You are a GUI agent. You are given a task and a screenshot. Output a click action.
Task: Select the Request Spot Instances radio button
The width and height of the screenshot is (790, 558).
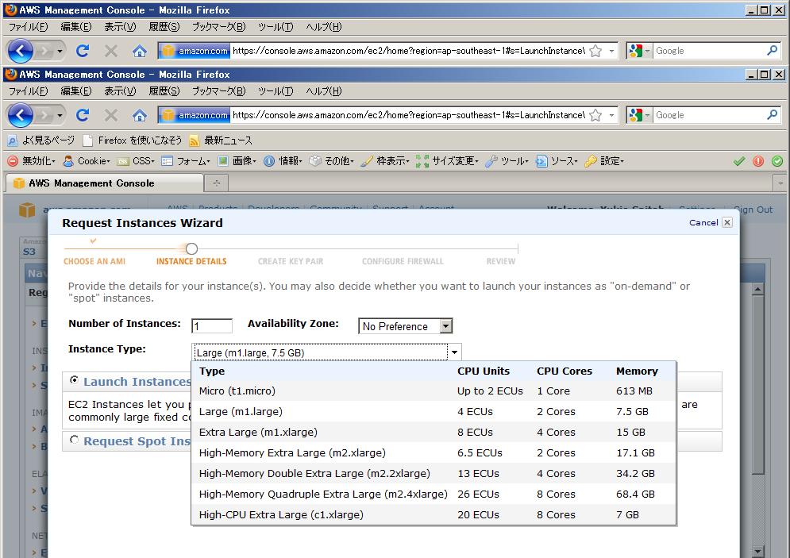click(x=75, y=441)
